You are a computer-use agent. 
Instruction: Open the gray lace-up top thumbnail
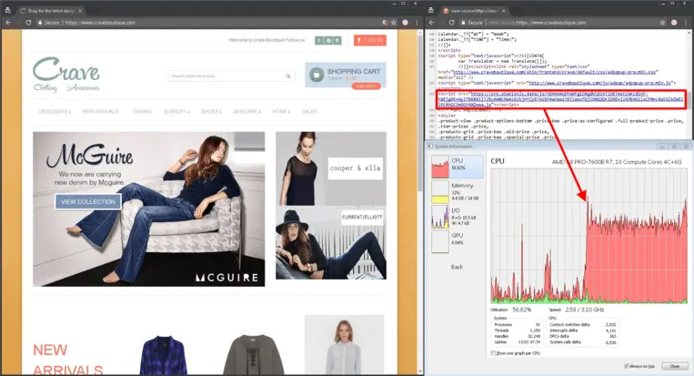253,356
